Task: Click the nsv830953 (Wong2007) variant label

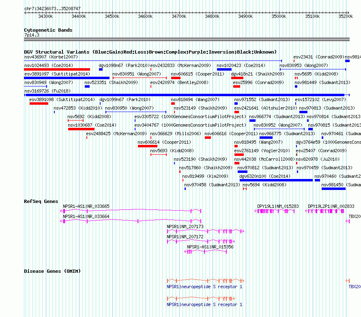Action: (304, 65)
